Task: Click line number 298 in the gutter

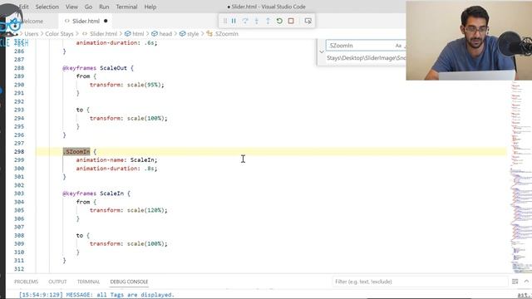Action: click(19, 151)
